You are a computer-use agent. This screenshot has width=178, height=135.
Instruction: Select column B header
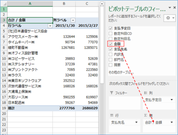click(64, 4)
